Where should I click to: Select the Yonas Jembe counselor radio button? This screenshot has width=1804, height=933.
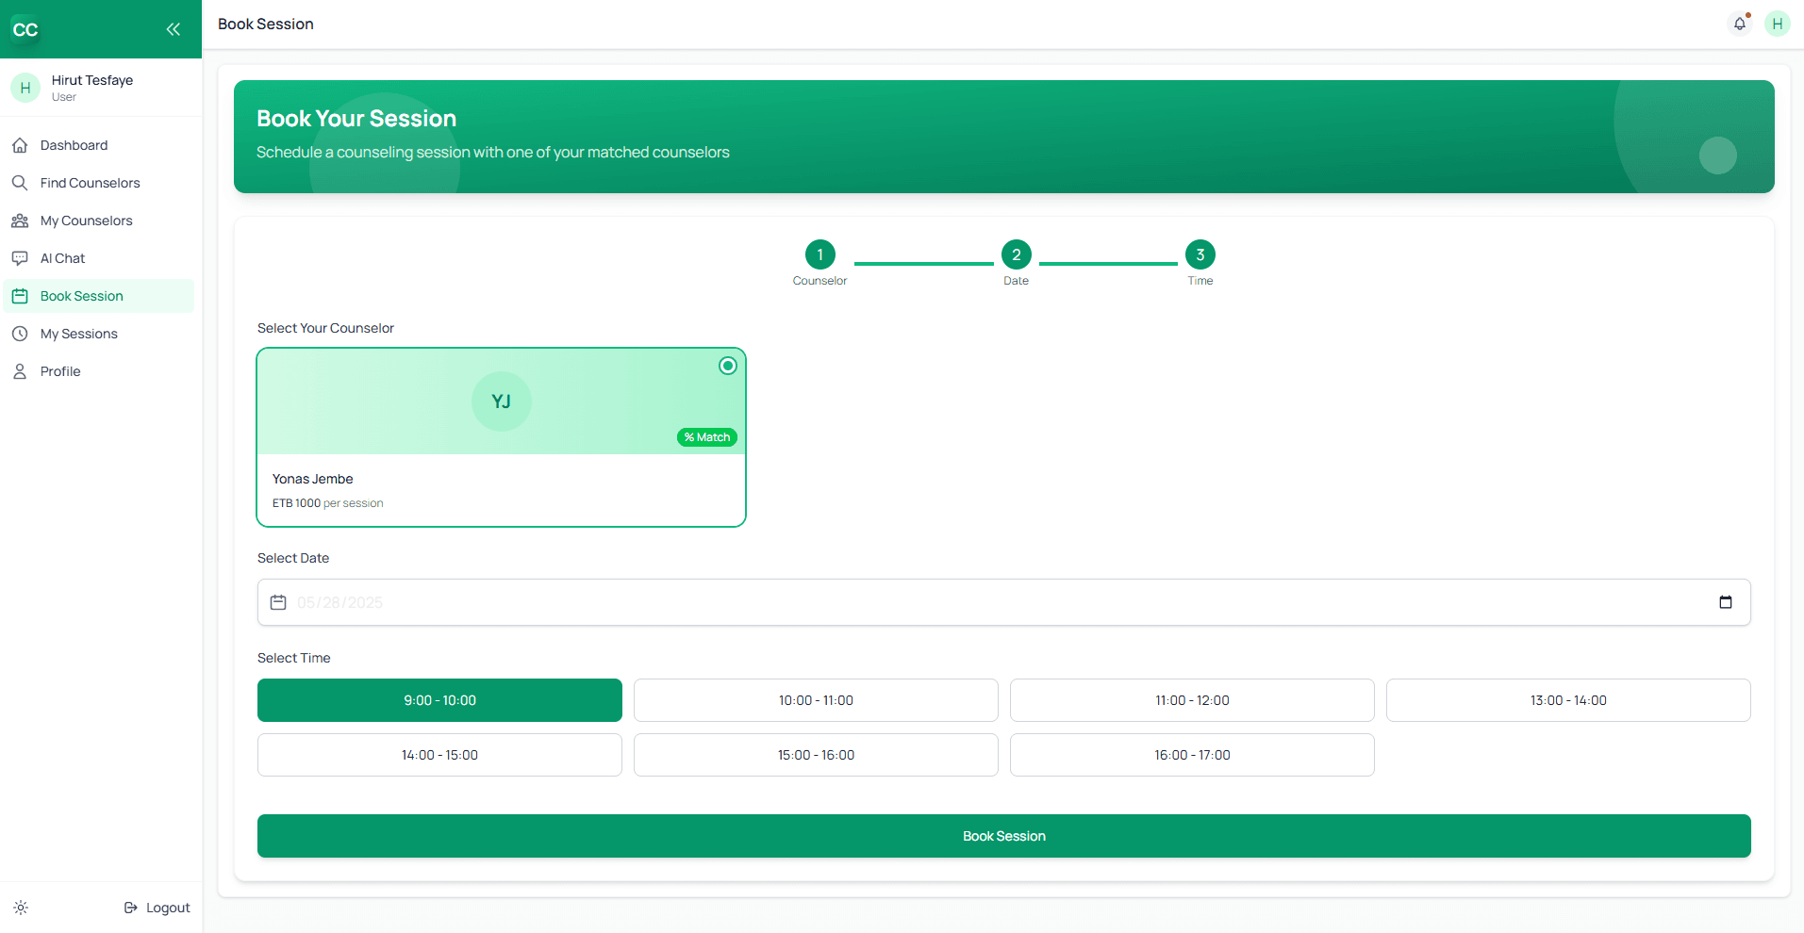point(727,366)
